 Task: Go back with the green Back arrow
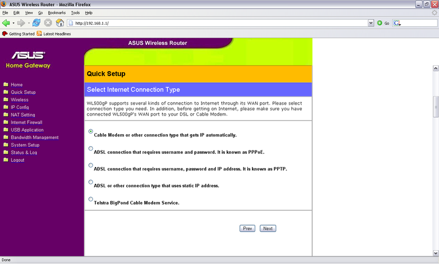tap(5, 23)
